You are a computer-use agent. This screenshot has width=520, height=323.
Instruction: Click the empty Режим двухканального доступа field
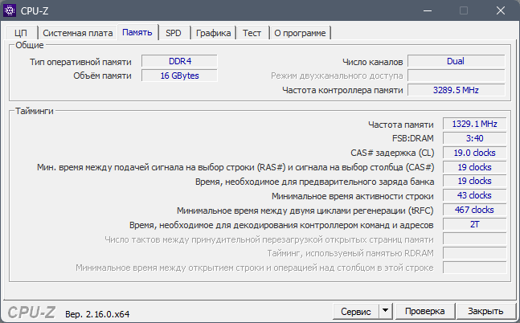coord(456,76)
